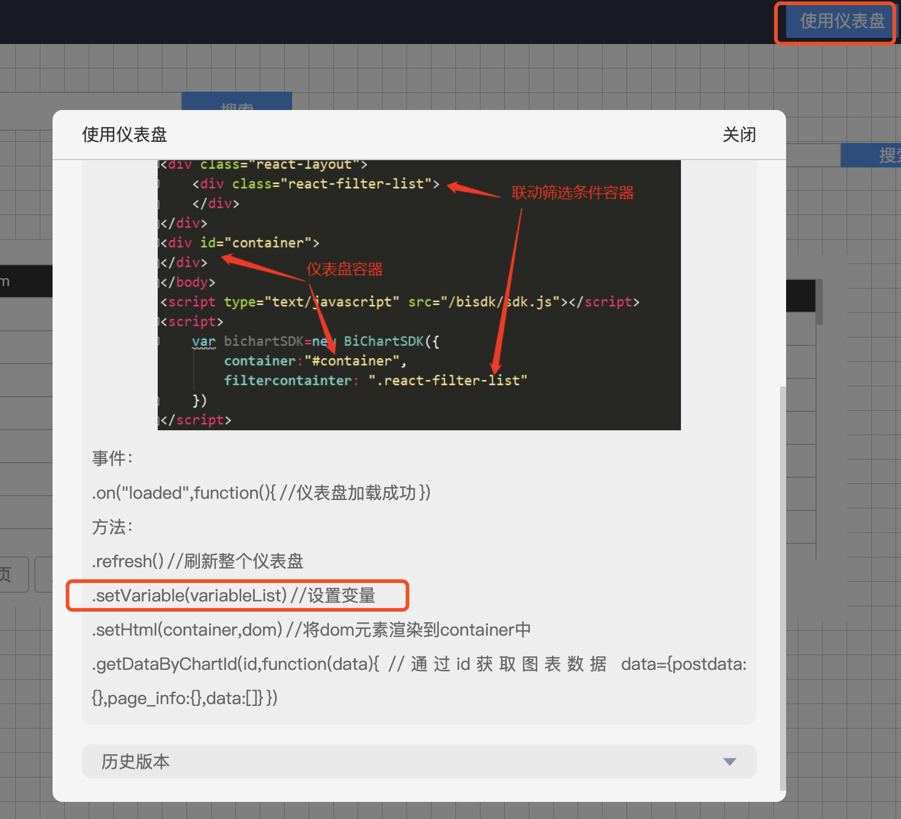
Task: Open the 历史版本 collapsed section
Action: [419, 762]
